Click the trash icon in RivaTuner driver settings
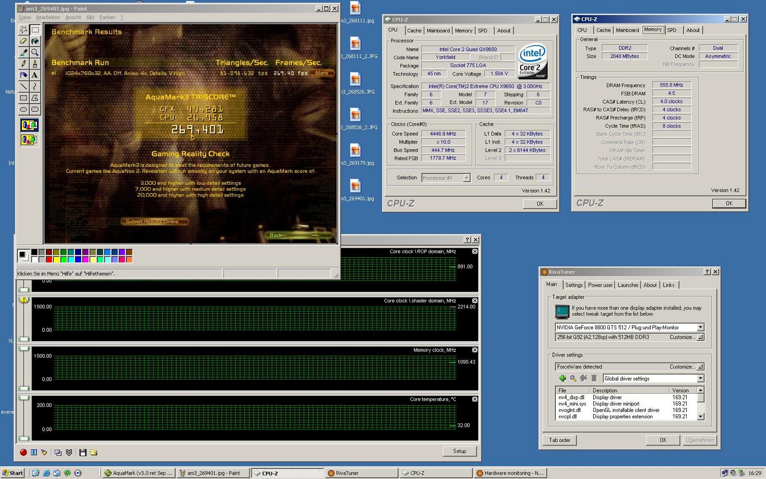Image resolution: width=766 pixels, height=479 pixels. (x=594, y=378)
